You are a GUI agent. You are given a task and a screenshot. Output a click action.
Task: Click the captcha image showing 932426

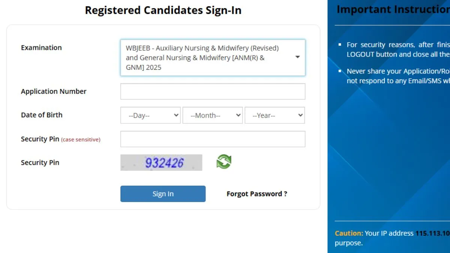click(161, 162)
